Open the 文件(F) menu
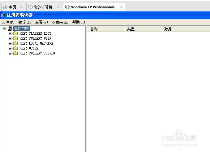Image resolution: width=210 pixels, height=152 pixels. 8,22
